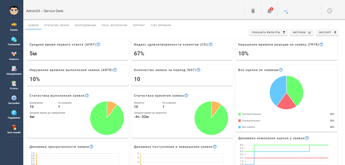Open Отчеты reports icon
The width and height of the screenshot is (345, 165).
[14, 83]
